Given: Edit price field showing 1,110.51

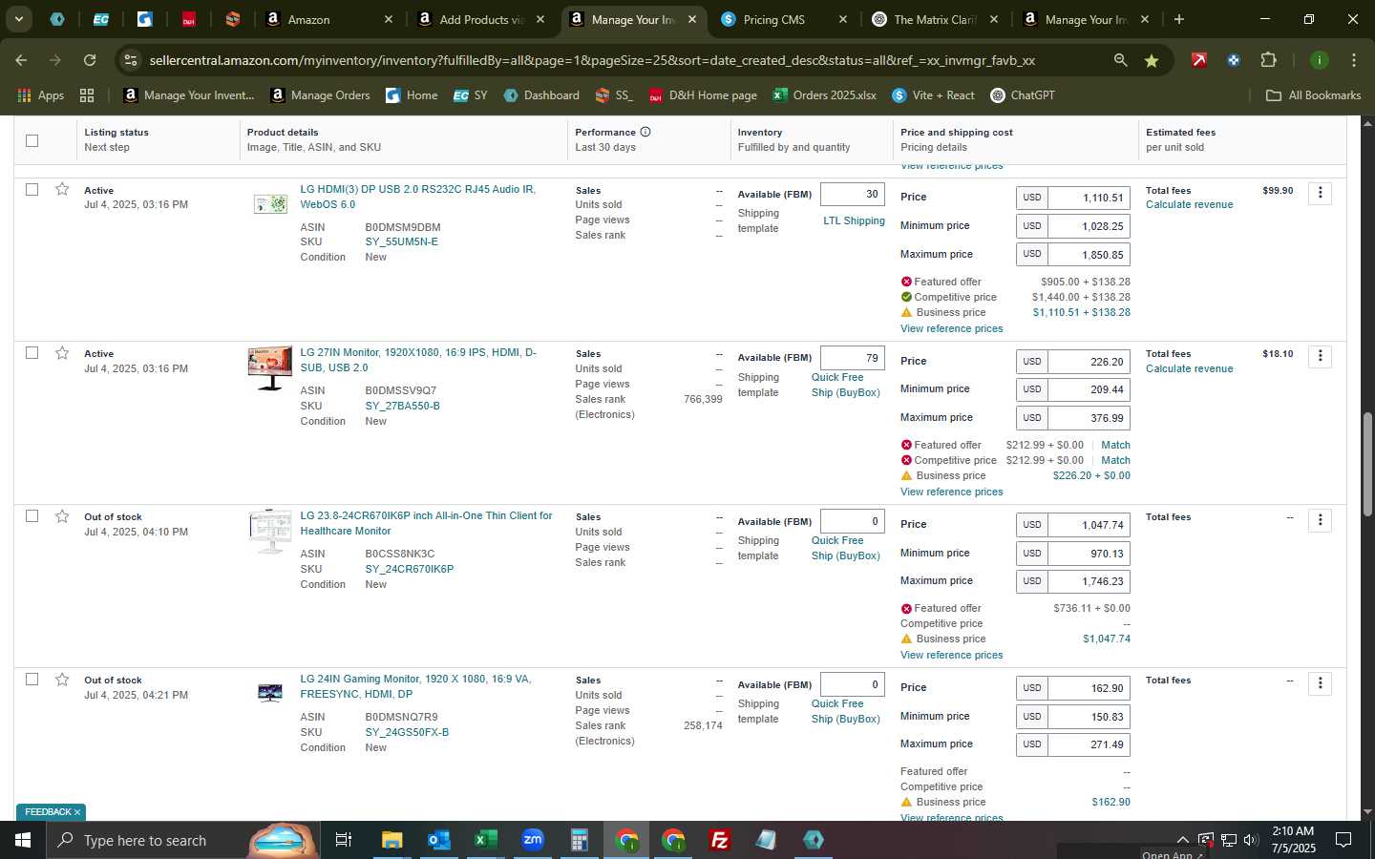Looking at the screenshot, I should pos(1089,198).
